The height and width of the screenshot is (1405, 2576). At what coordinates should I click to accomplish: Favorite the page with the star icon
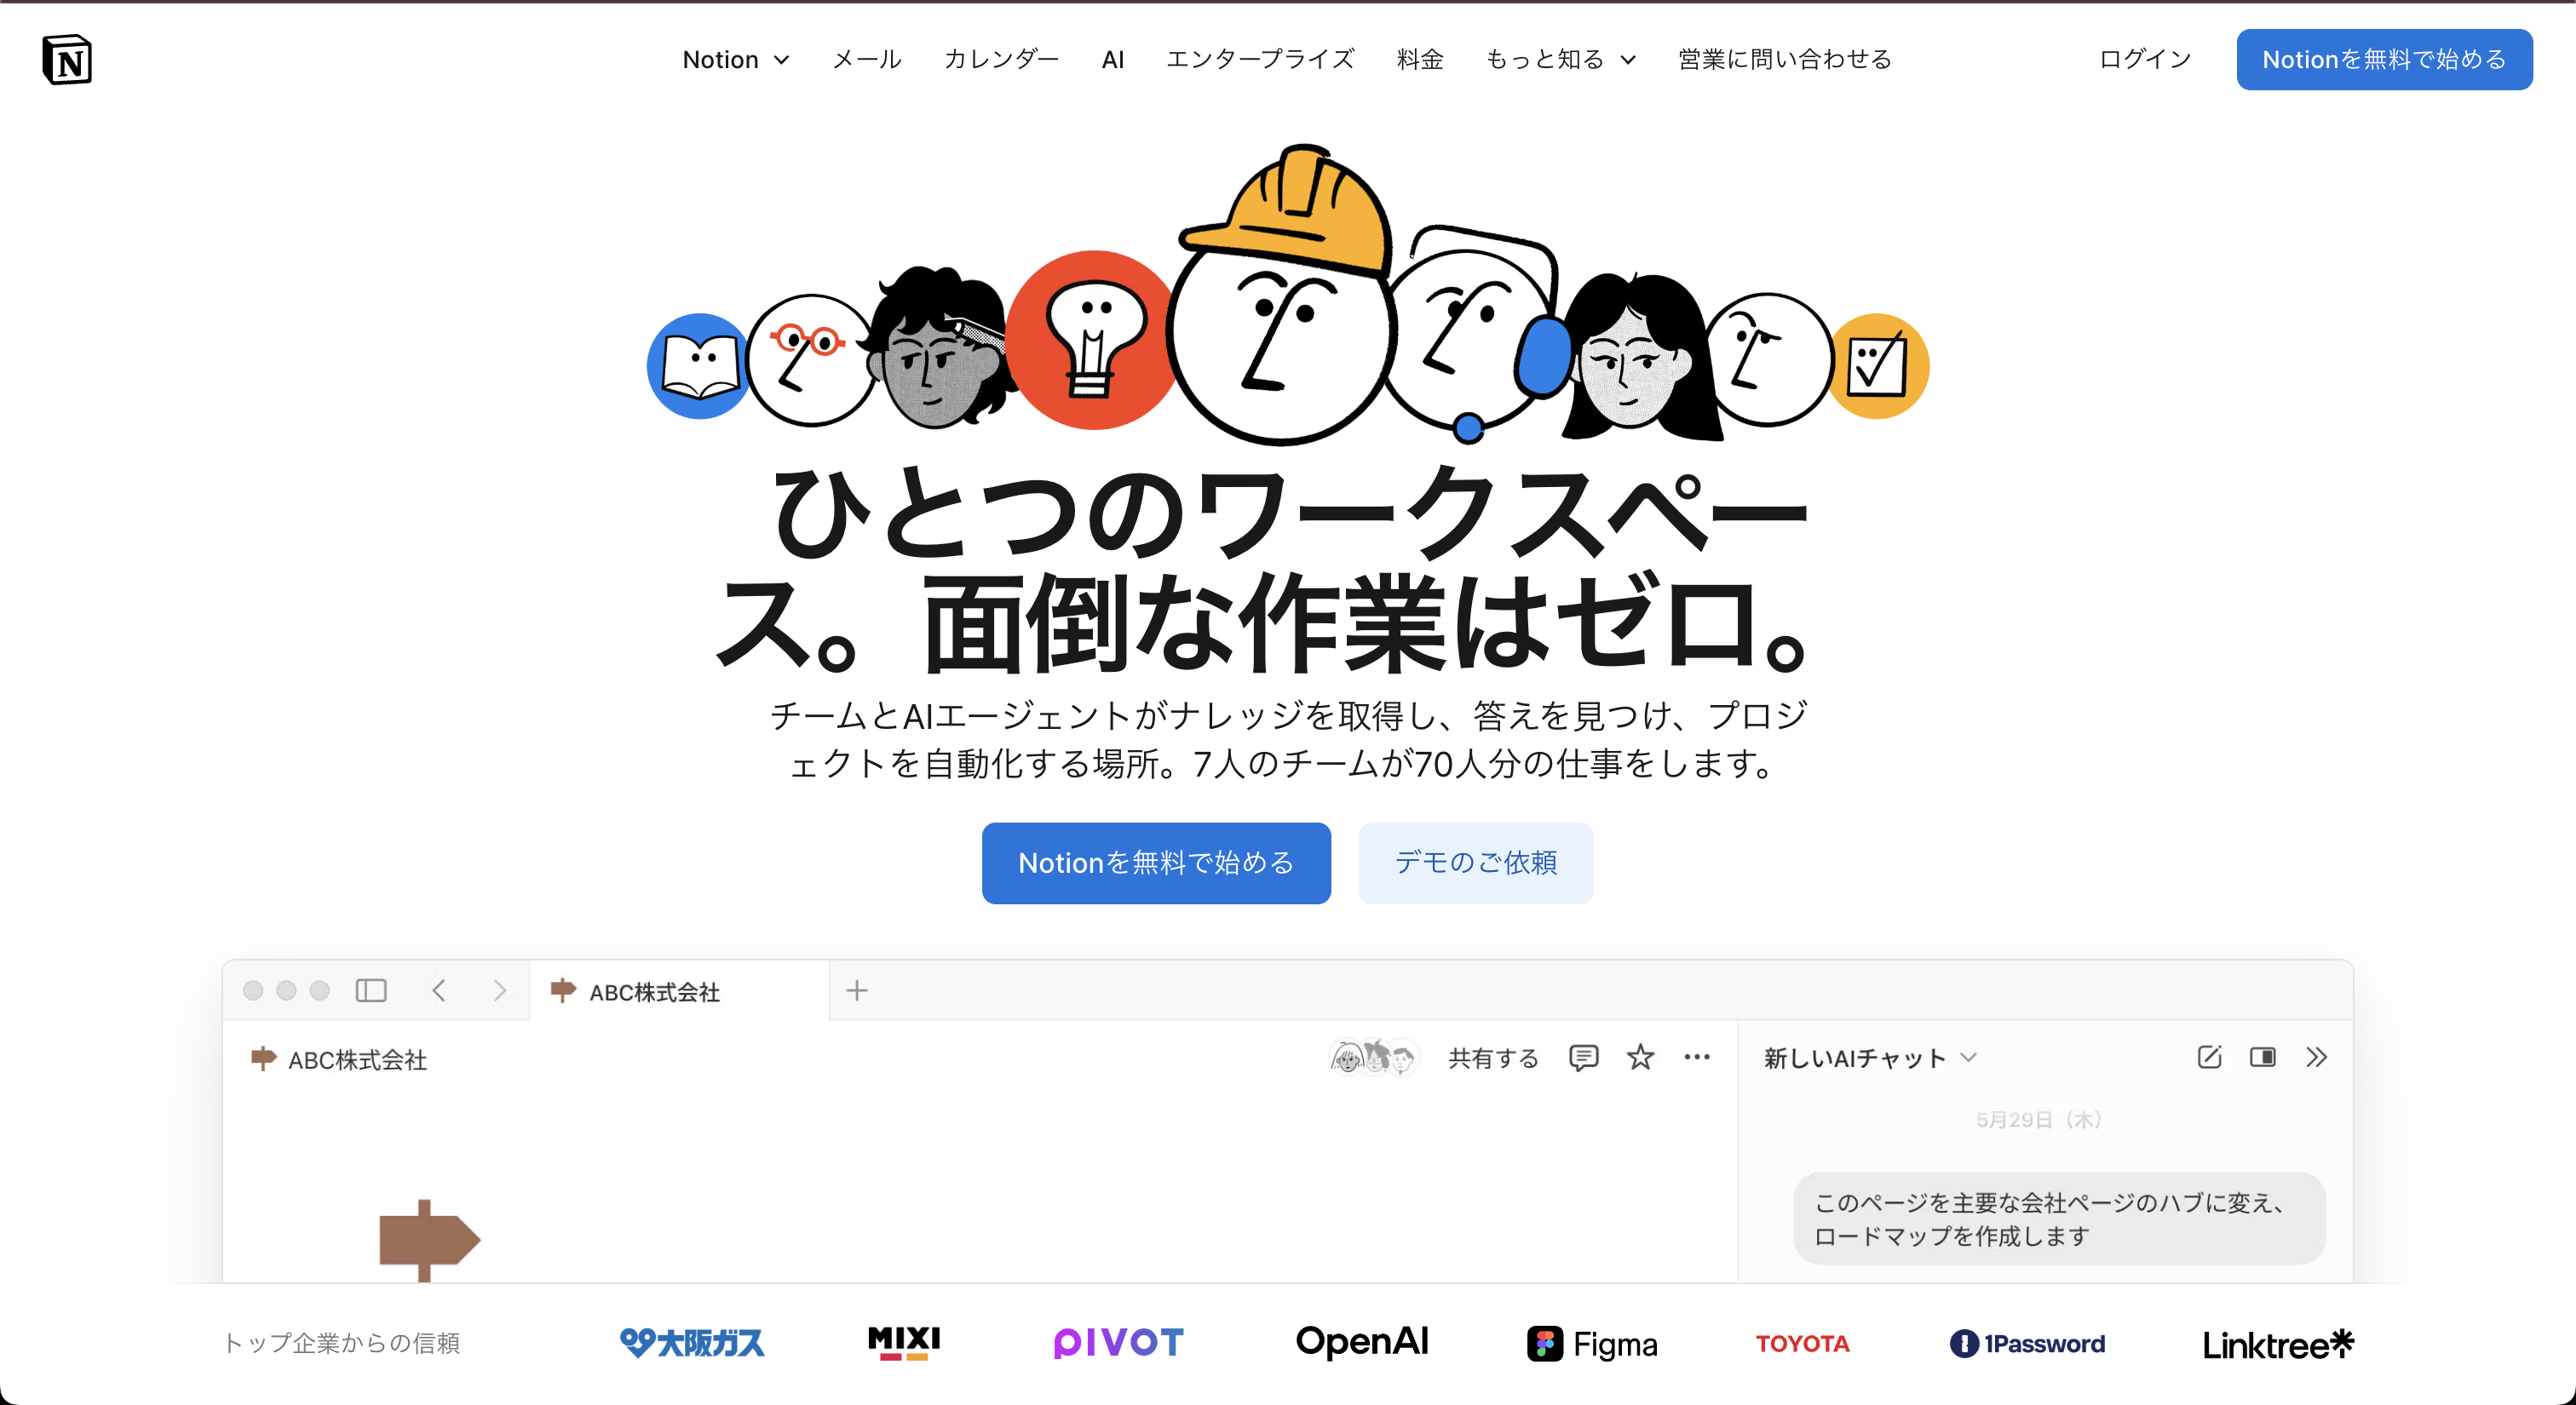click(x=1640, y=1058)
